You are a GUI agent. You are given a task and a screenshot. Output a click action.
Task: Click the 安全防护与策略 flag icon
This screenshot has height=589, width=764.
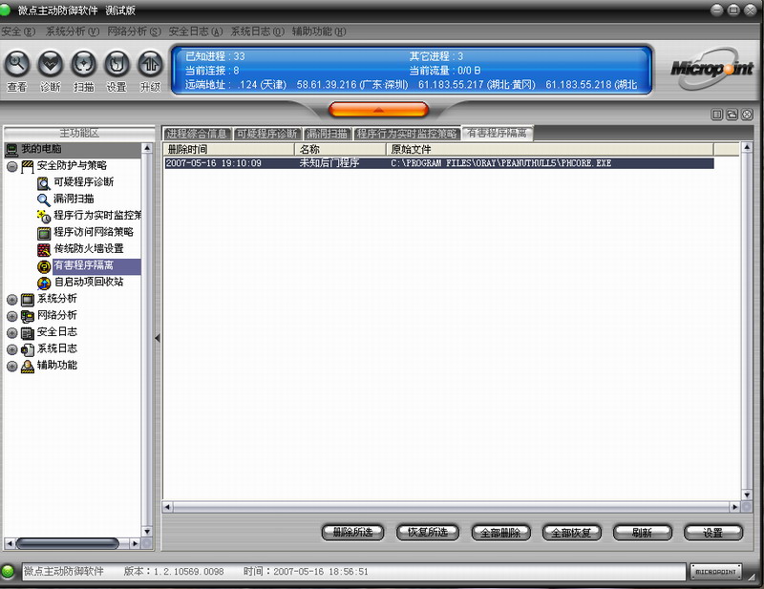pyautogui.click(x=28, y=167)
